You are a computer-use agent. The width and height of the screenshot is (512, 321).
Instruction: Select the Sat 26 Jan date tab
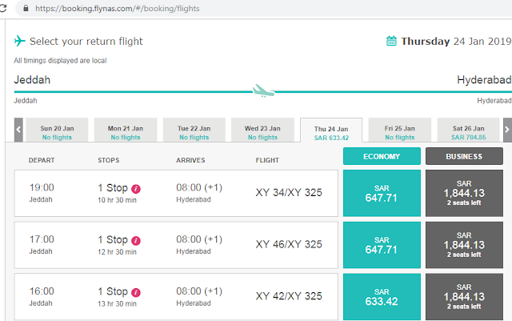point(468,130)
